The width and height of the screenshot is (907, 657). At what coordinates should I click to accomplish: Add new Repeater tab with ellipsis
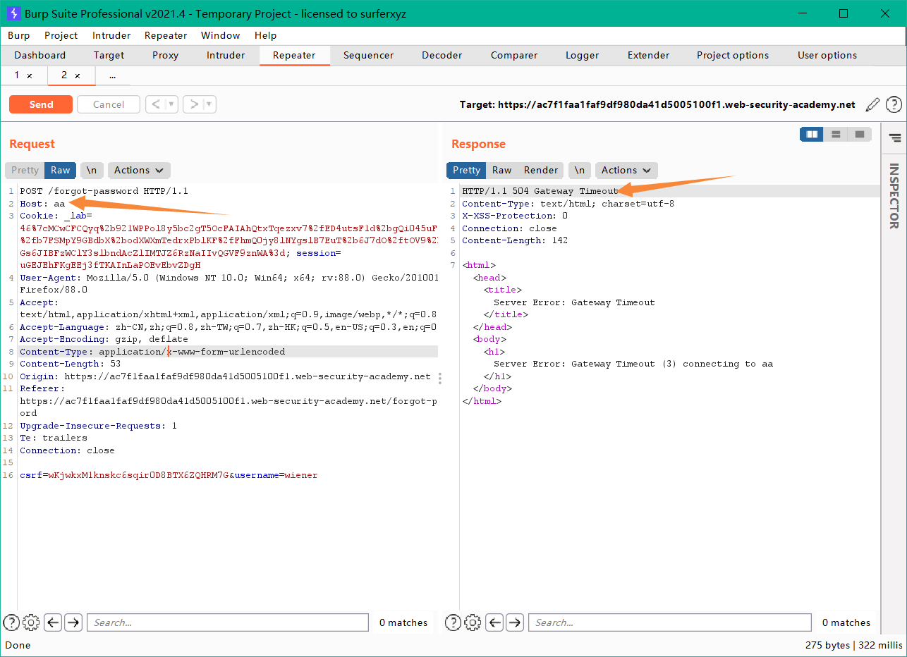coord(112,75)
